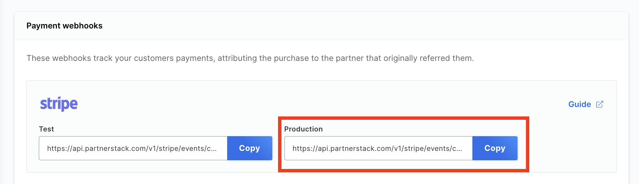Image resolution: width=639 pixels, height=184 pixels.
Task: Click the webhooks description sentence
Action: click(x=250, y=58)
